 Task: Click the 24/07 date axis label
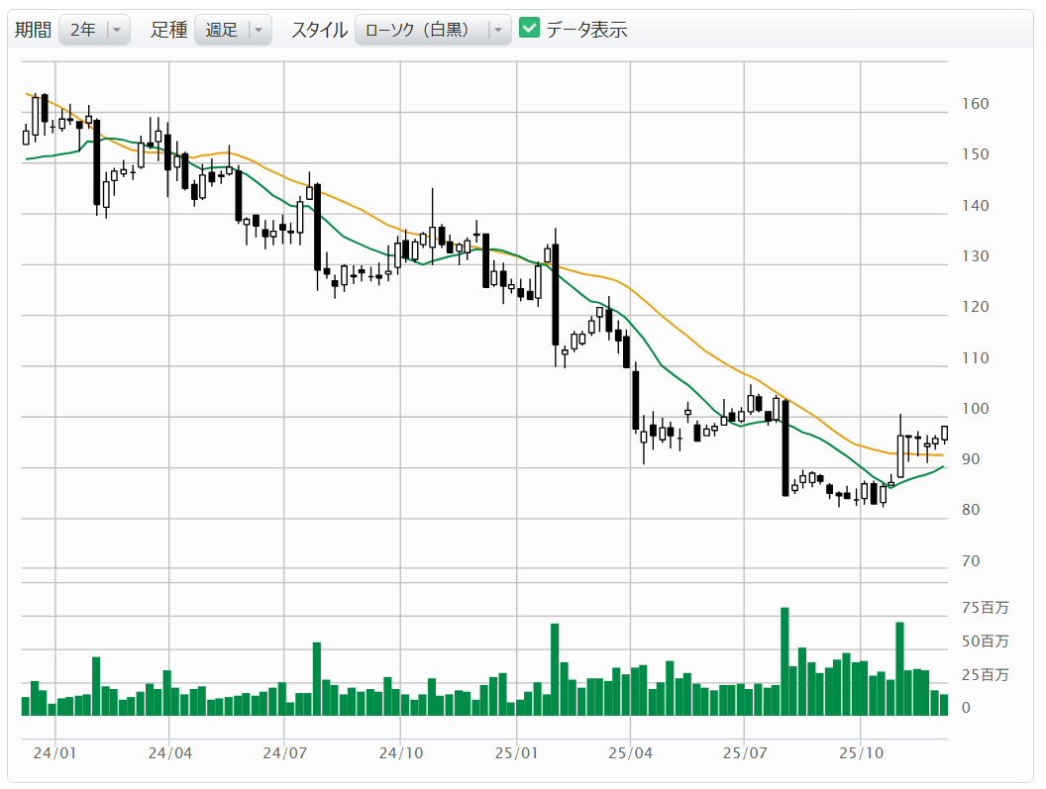pyautogui.click(x=284, y=753)
